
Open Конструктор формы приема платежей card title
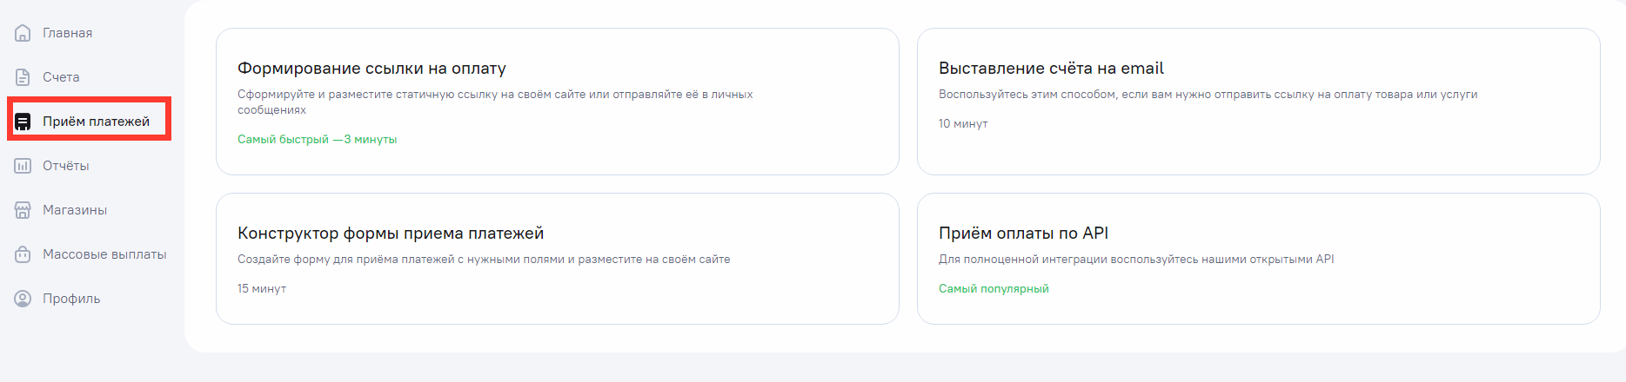(x=391, y=234)
